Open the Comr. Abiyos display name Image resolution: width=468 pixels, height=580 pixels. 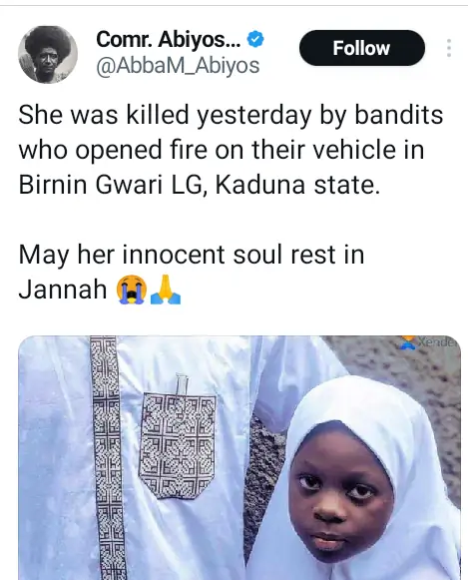click(169, 39)
